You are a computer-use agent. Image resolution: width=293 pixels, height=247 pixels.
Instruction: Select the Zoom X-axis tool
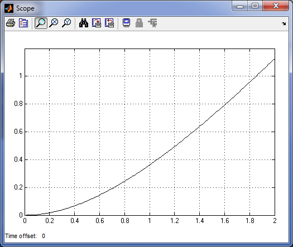pyautogui.click(x=54, y=23)
